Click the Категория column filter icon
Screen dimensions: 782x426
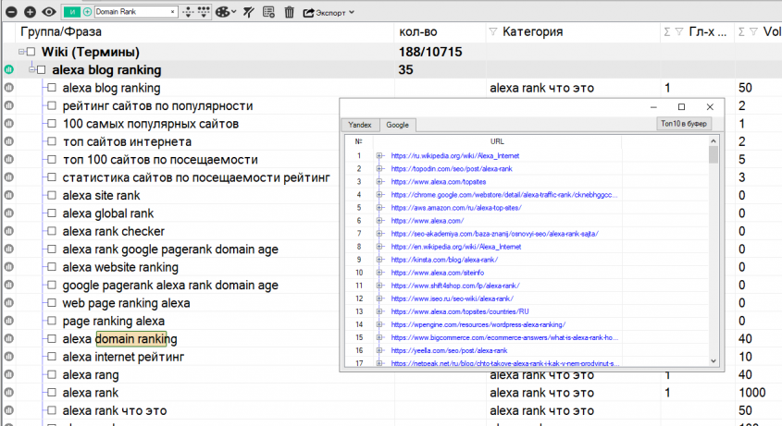(492, 32)
